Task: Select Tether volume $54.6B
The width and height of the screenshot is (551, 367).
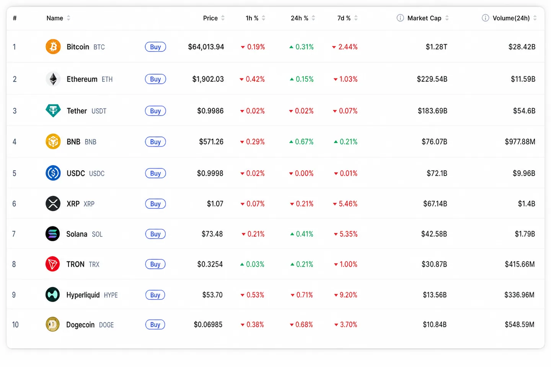Action: [x=524, y=111]
